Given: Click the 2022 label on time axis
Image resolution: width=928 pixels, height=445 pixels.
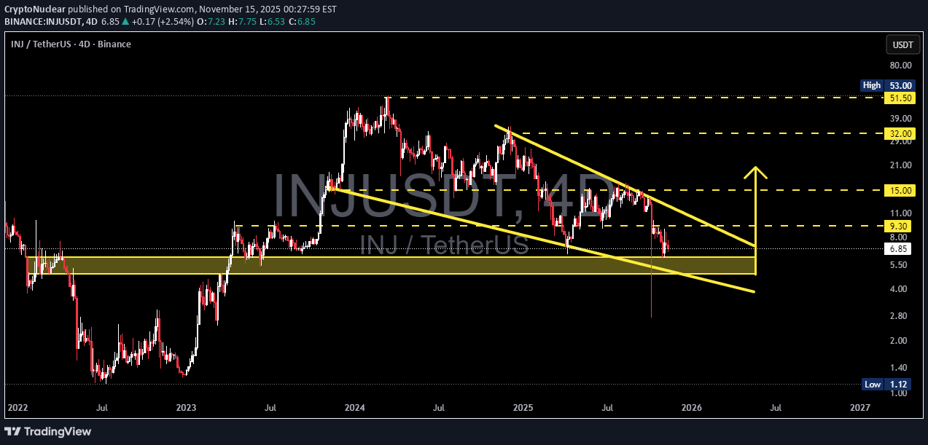Looking at the screenshot, I should tap(17, 409).
